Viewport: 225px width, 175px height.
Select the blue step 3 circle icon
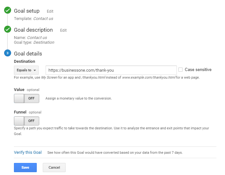click(x=8, y=53)
